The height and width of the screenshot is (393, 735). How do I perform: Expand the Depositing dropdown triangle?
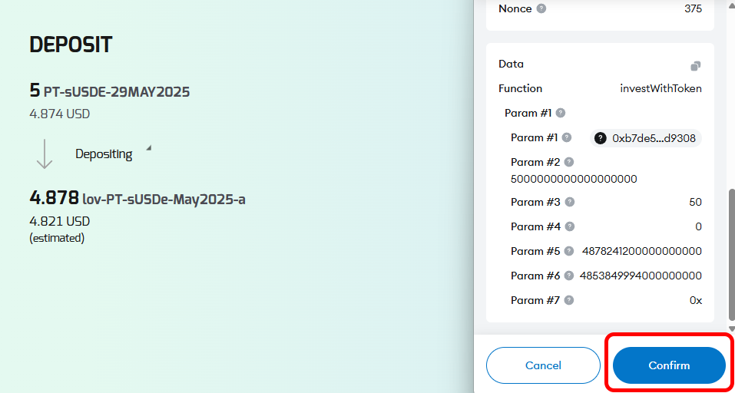[148, 148]
